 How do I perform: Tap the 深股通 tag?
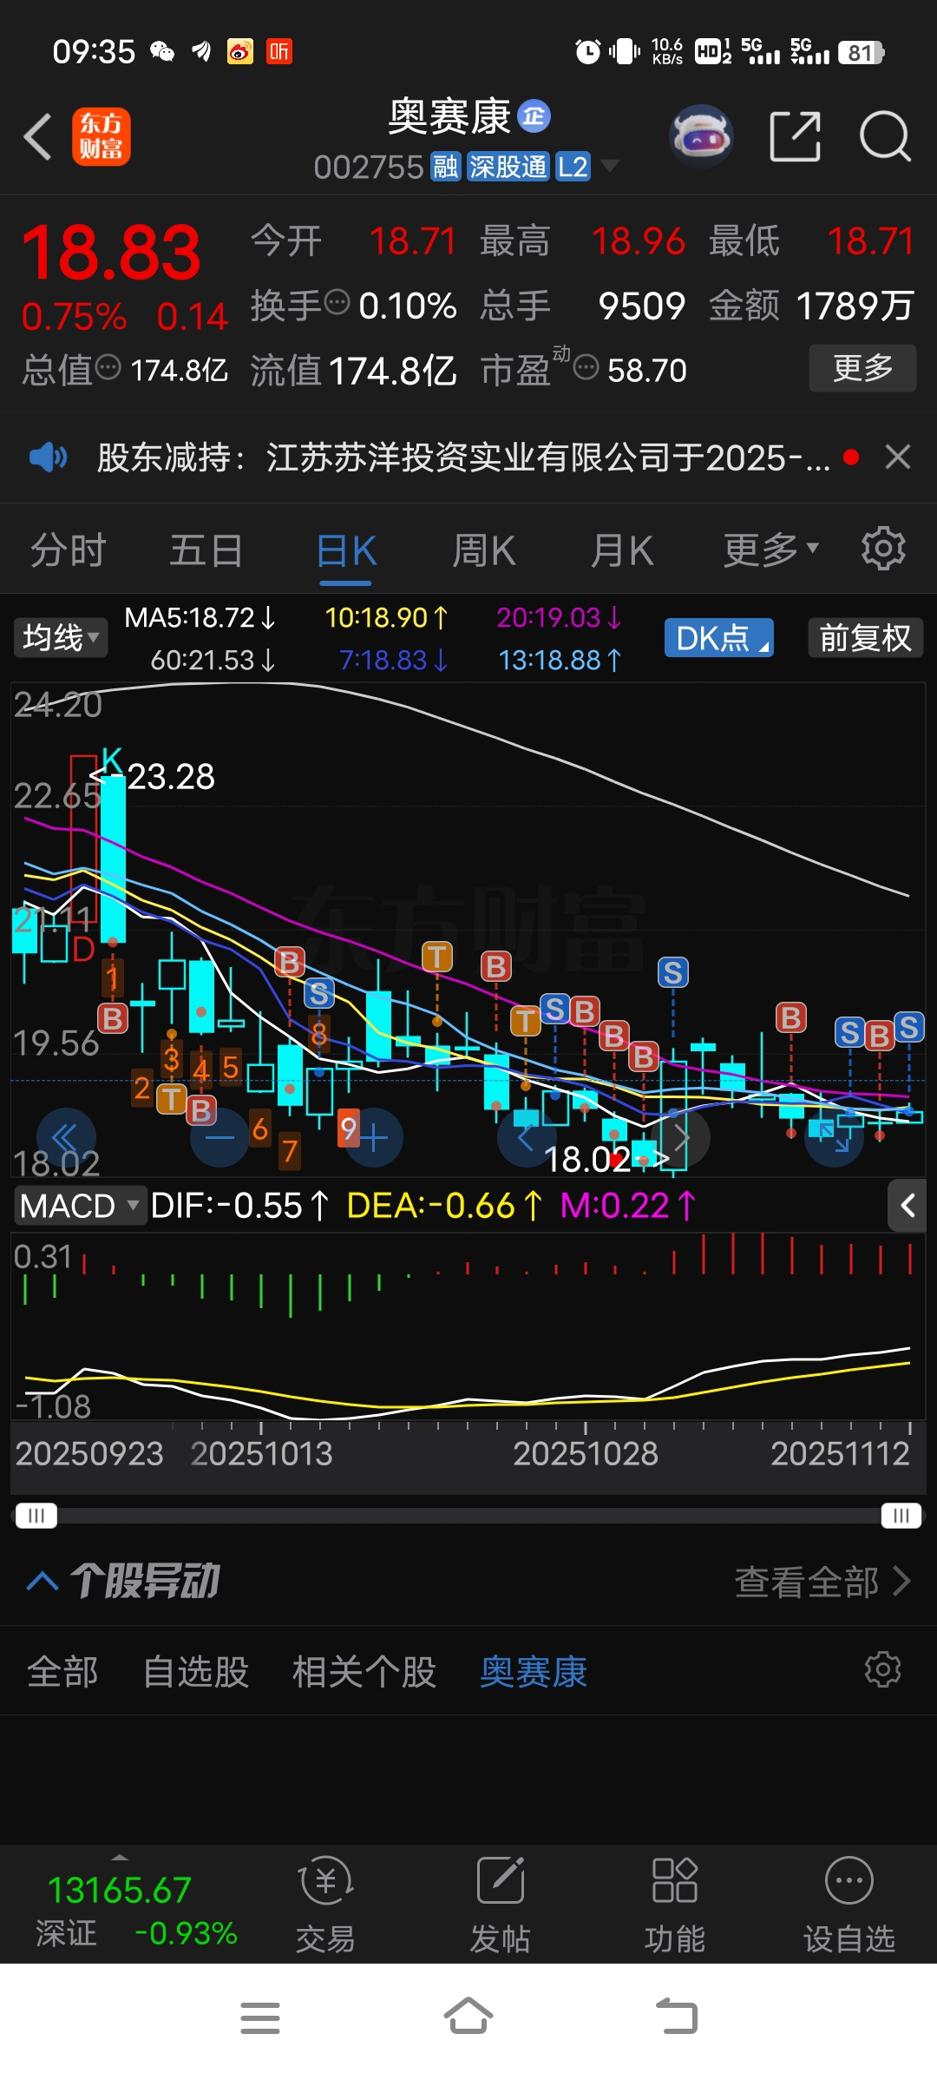point(508,166)
